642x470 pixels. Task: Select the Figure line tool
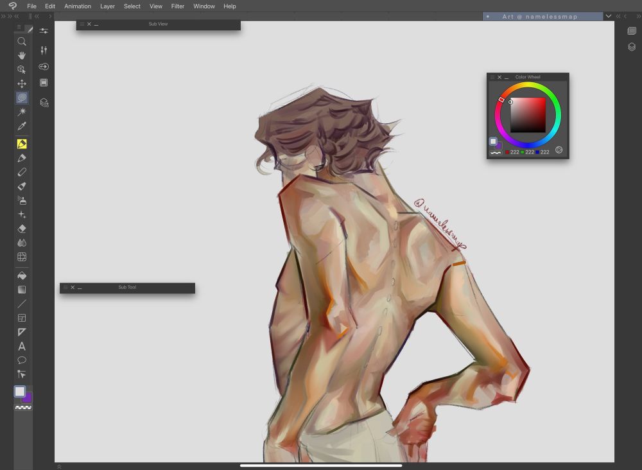pos(22,304)
